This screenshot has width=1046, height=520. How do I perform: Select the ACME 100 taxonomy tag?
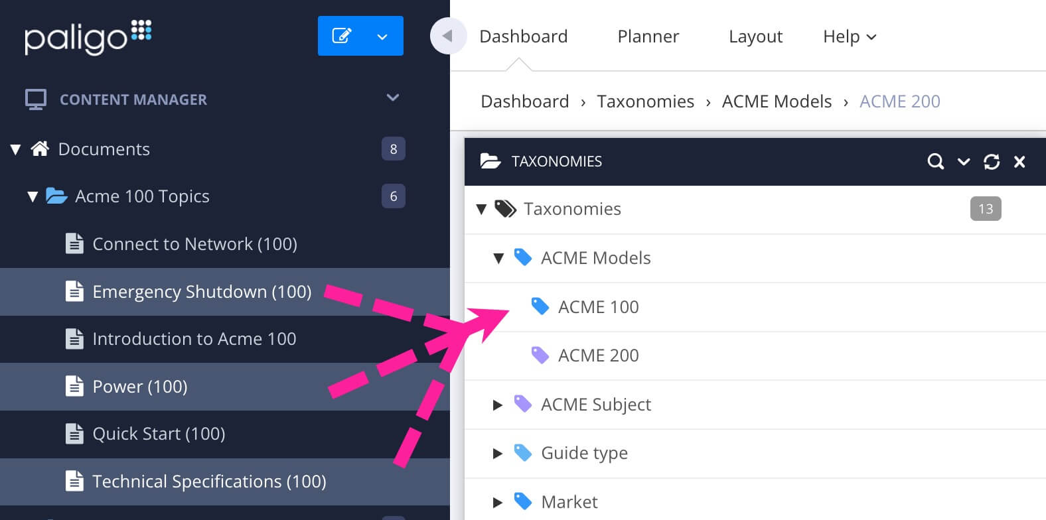tap(599, 307)
